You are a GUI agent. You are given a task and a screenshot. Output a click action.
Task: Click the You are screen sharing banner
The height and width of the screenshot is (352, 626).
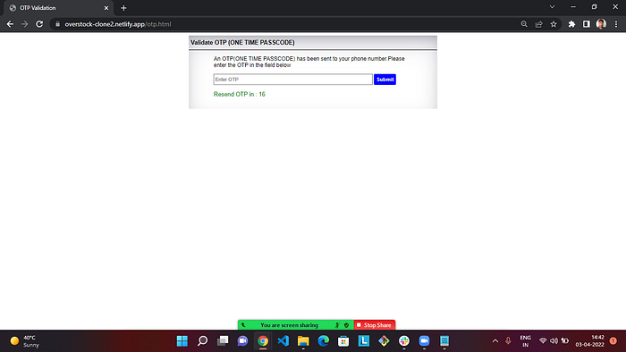[289, 325]
